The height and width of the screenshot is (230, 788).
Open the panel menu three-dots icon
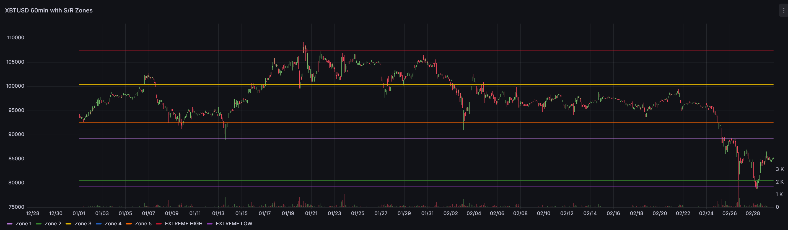(783, 11)
